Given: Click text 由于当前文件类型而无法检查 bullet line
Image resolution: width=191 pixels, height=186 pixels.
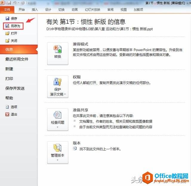Looking at the screenshot, I should click(115, 127).
